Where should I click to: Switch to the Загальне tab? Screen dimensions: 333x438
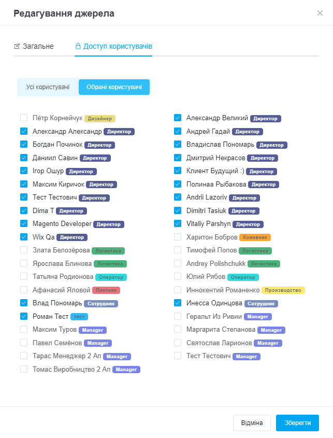[34, 46]
